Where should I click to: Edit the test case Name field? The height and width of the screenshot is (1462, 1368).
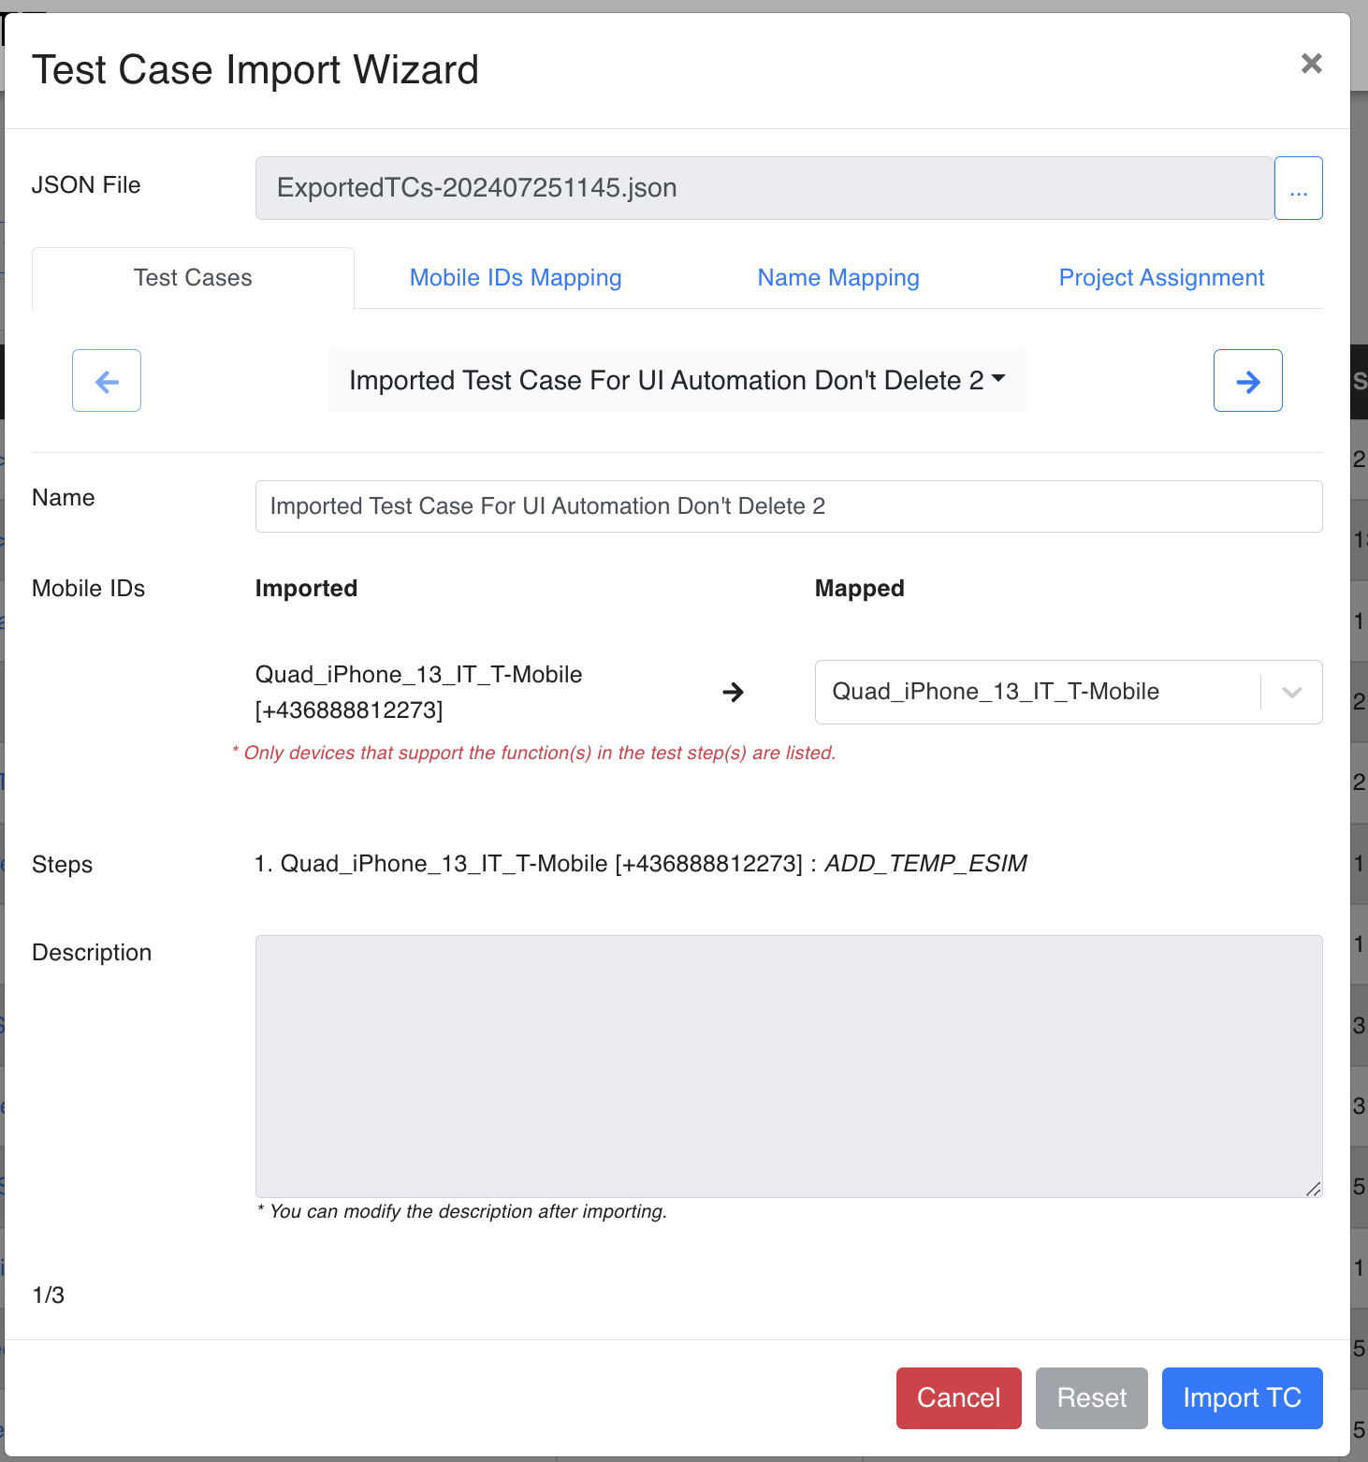pos(789,506)
